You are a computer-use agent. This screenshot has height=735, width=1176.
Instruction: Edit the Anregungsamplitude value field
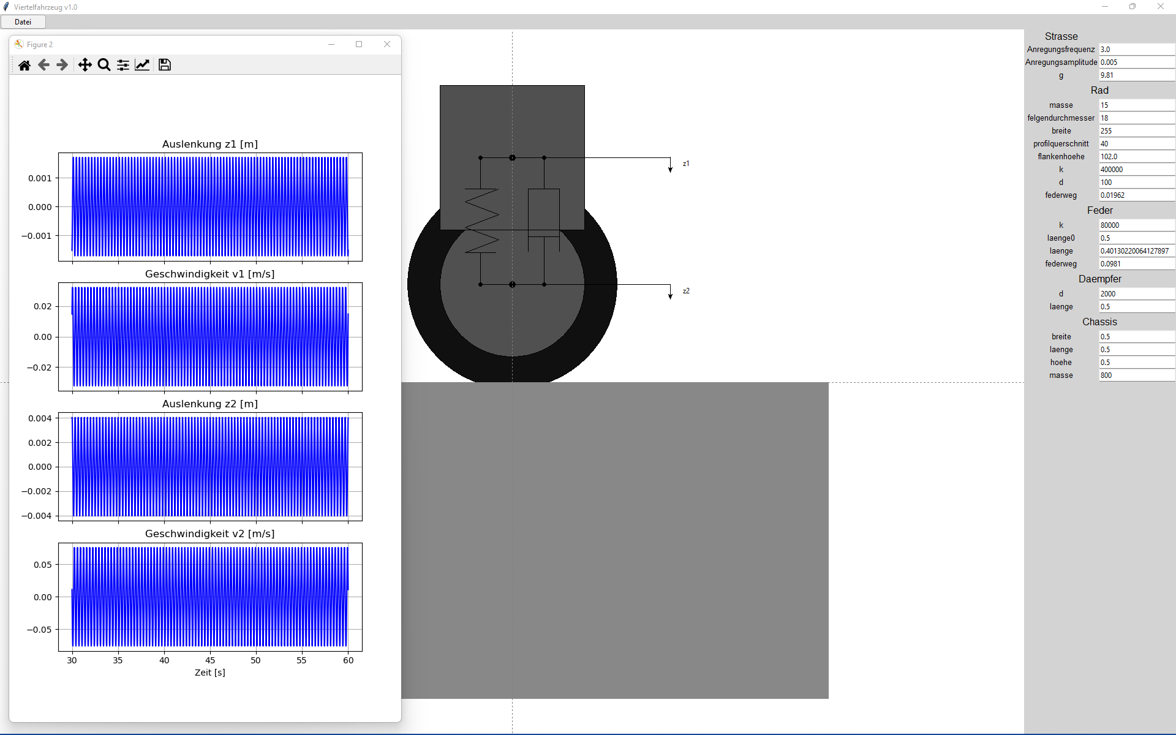[1136, 62]
